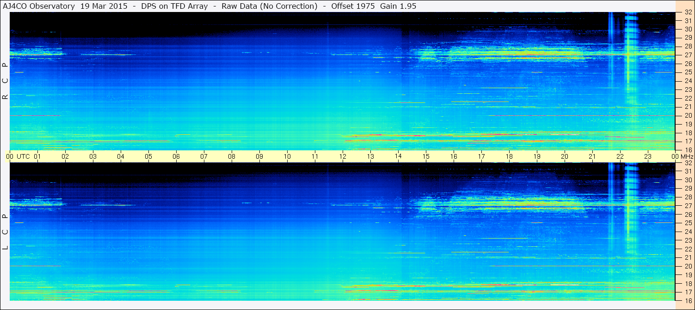Select the 18 hour time axis marker
This screenshot has width=695, height=310.
pyautogui.click(x=509, y=156)
